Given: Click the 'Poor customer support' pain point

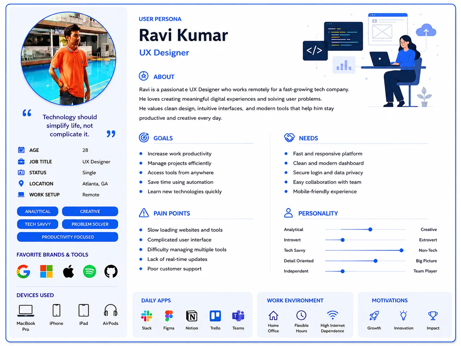Looking at the screenshot, I should click(x=174, y=269).
